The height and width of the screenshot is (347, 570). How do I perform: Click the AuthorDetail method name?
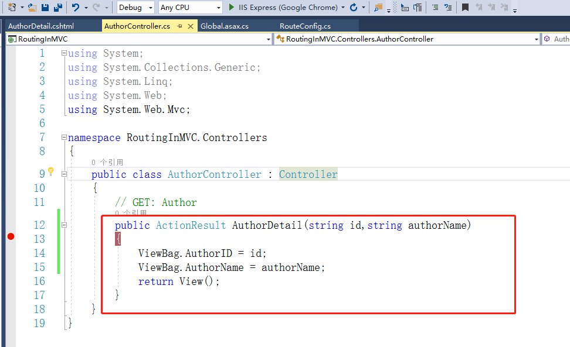pyautogui.click(x=267, y=225)
